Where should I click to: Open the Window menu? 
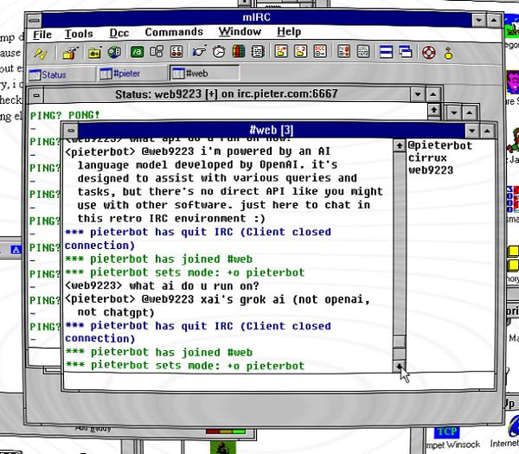point(240,31)
